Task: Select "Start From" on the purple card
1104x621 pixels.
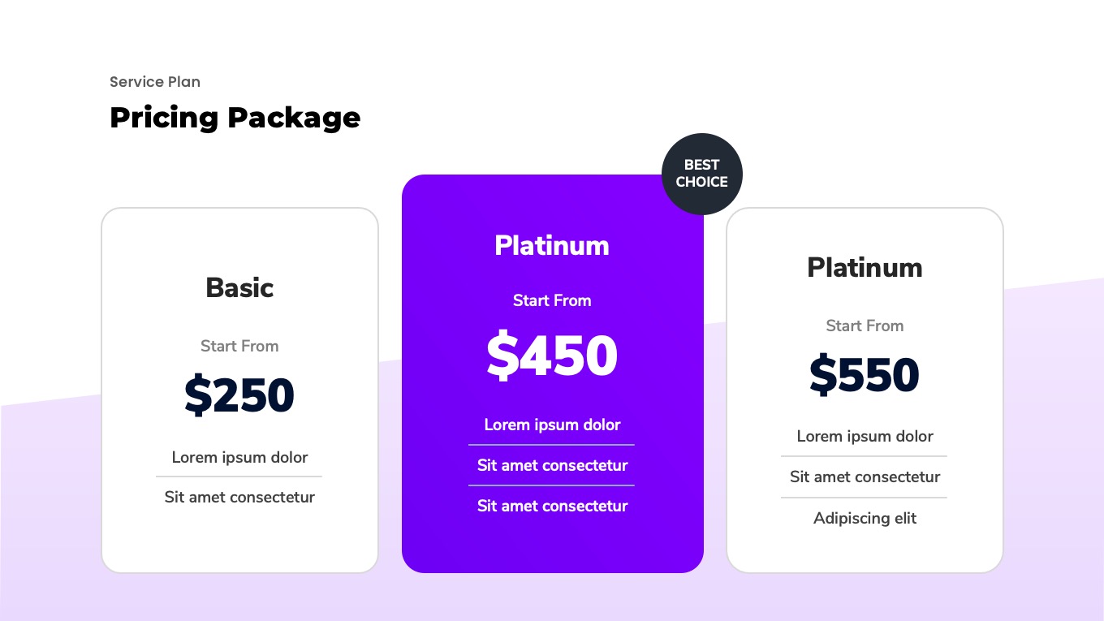Action: coord(552,300)
